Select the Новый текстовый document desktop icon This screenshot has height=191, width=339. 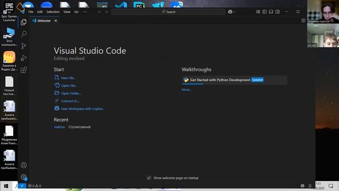9,86
